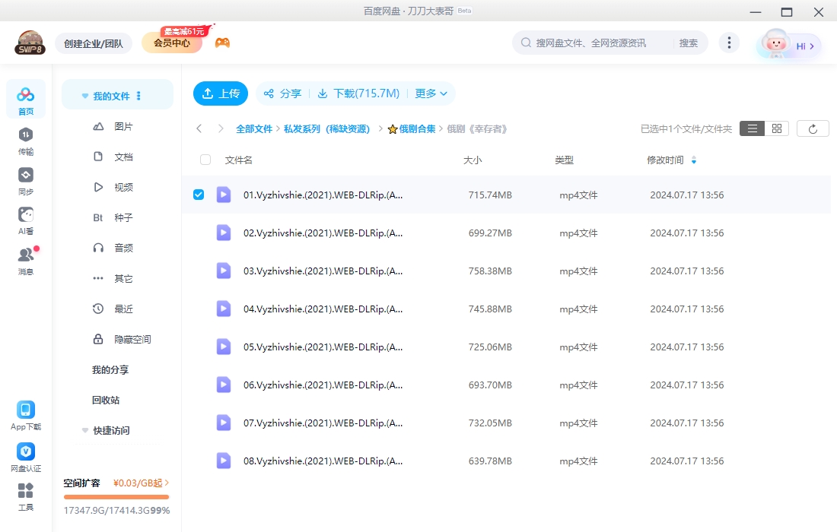837x532 pixels.
Task: Sort by 修改时间 arrow
Action: point(694,160)
